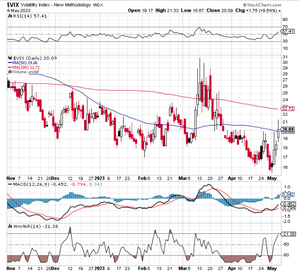The image size is (299, 273).
Task: Click the Volume legend bar icon
Action: coord(10,72)
